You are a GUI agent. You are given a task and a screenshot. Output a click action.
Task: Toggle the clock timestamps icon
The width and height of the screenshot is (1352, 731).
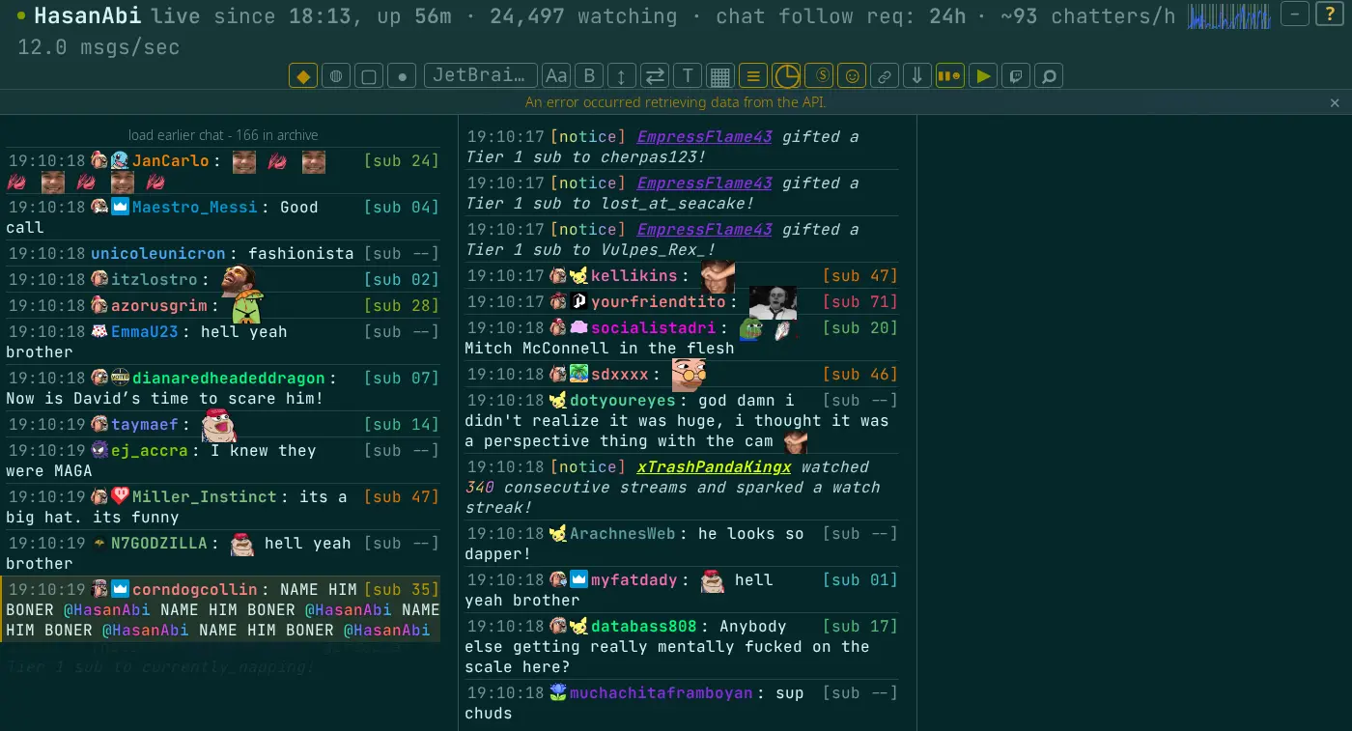point(786,75)
